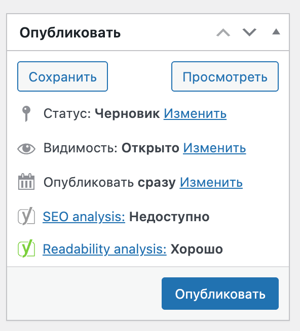This screenshot has height=331, width=300.
Task: Click the Недоступно SEO result text
Action: pos(169,217)
